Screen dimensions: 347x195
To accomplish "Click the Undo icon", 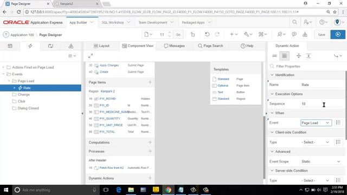I will pyautogui.click(x=207, y=35).
